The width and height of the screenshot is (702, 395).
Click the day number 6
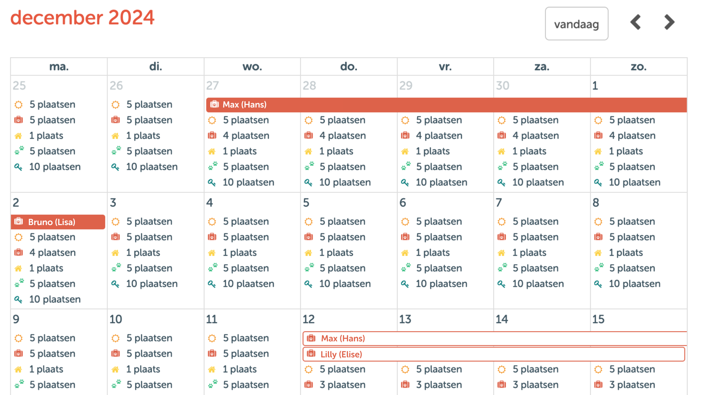pos(403,203)
